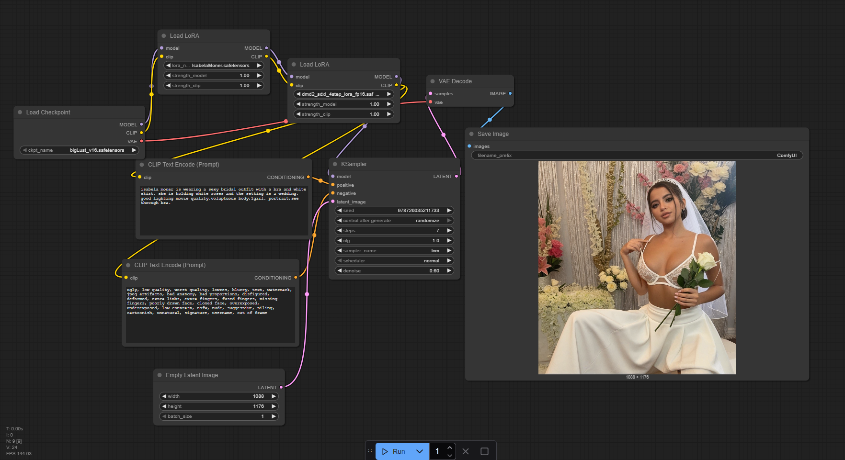Collapse the positive CLIP Text Encode node dot
This screenshot has height=460, width=845.
[x=142, y=165]
